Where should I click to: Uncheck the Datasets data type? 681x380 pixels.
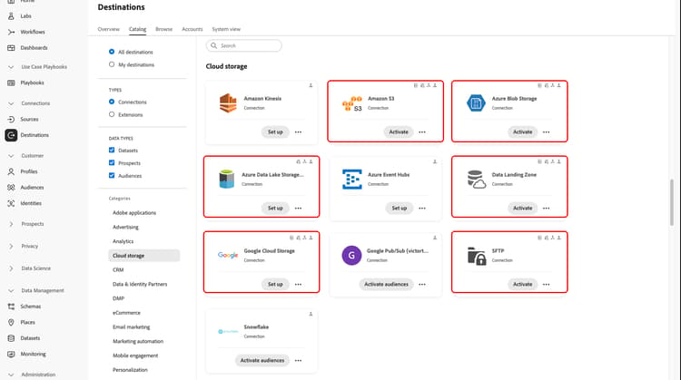(x=112, y=150)
